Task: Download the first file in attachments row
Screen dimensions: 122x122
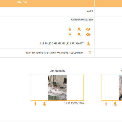Action: [70, 29]
